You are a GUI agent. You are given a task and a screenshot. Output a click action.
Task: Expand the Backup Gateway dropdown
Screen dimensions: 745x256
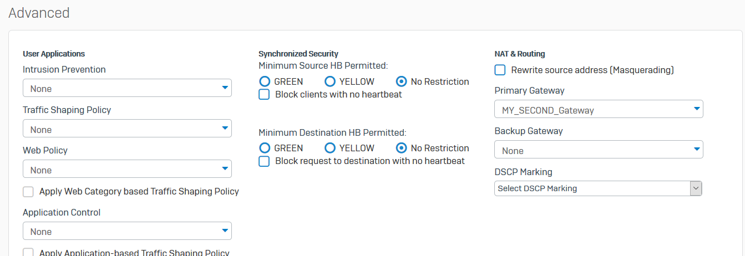coord(598,151)
